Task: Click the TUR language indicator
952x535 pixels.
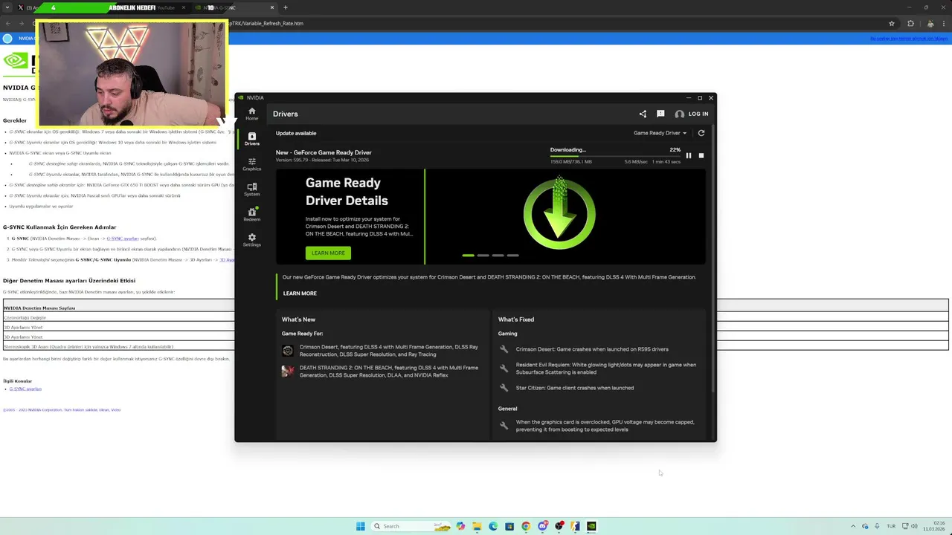Action: [891, 526]
